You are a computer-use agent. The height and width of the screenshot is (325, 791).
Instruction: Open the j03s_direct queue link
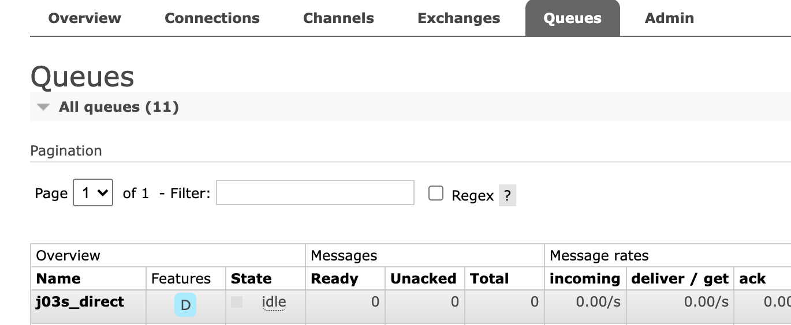pos(80,301)
